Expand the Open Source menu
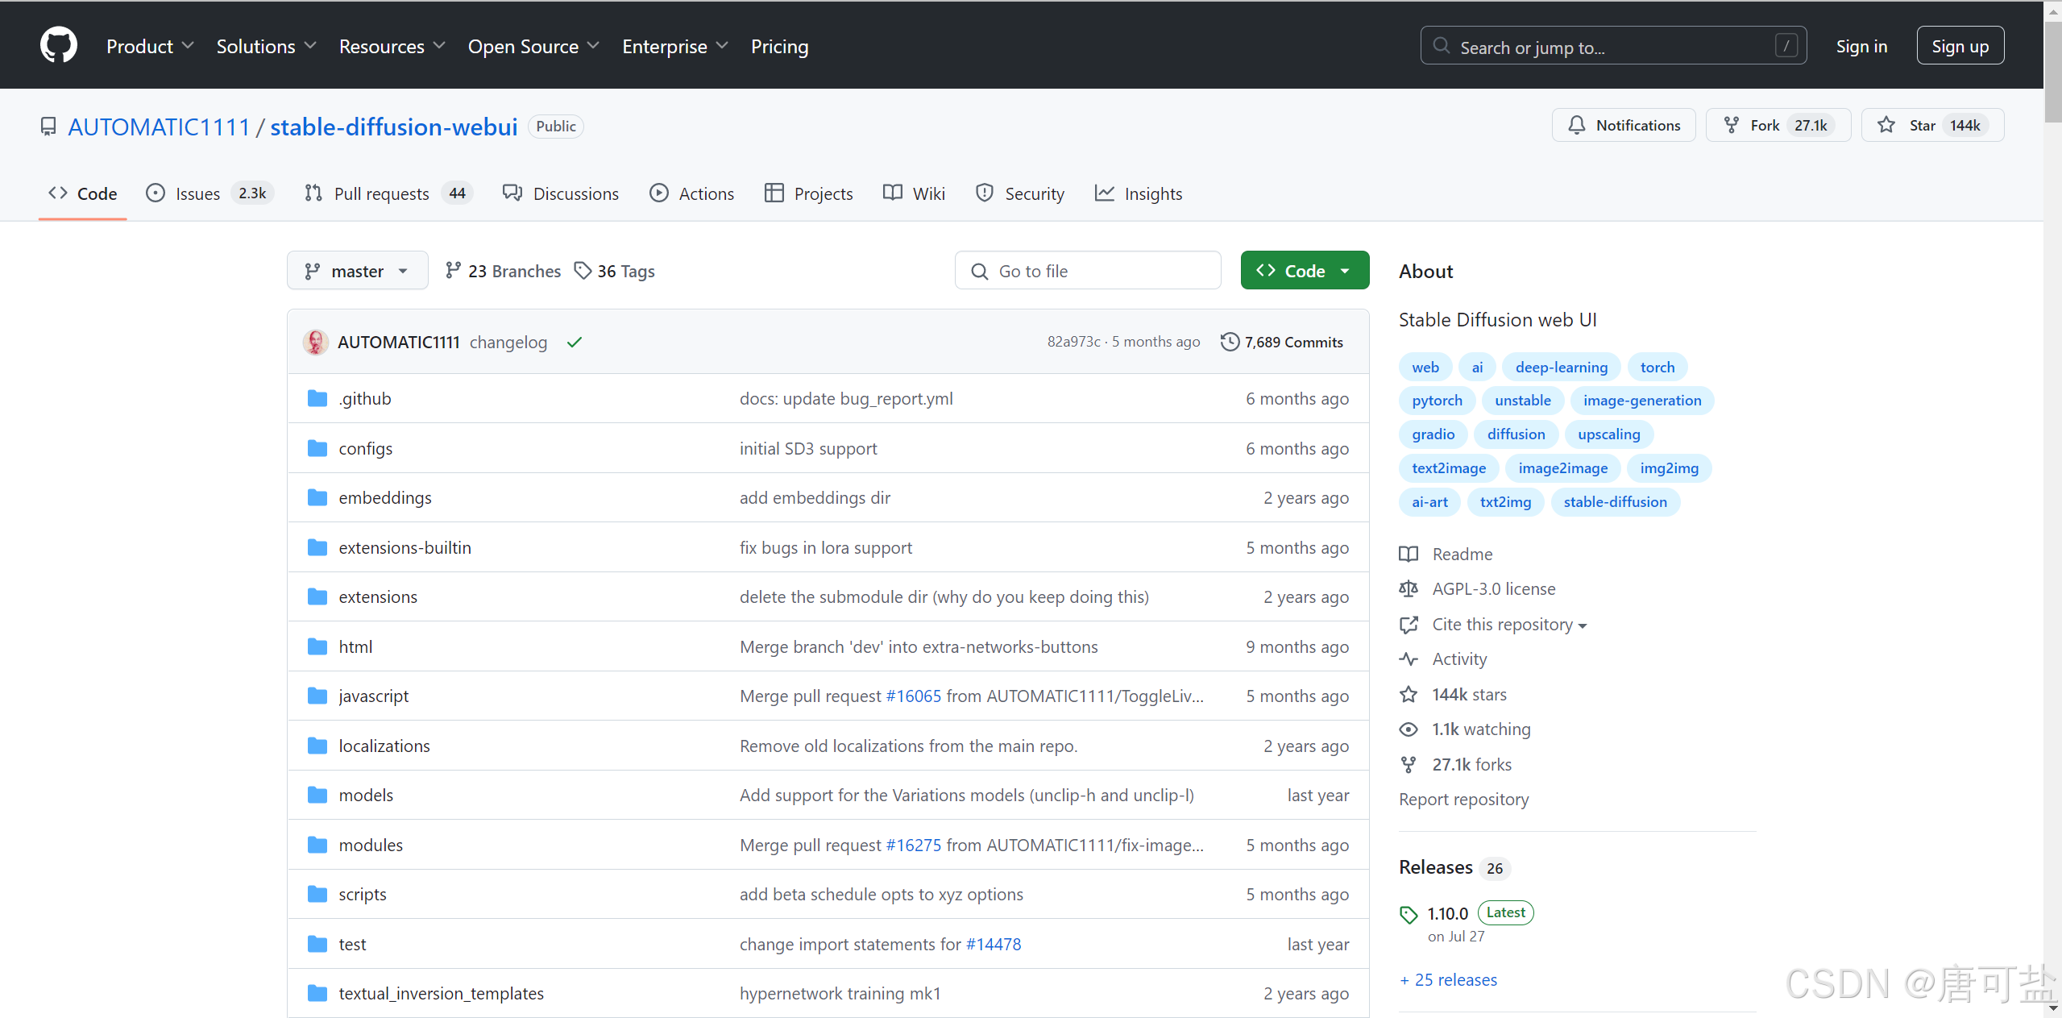2062x1018 pixels. coord(533,46)
